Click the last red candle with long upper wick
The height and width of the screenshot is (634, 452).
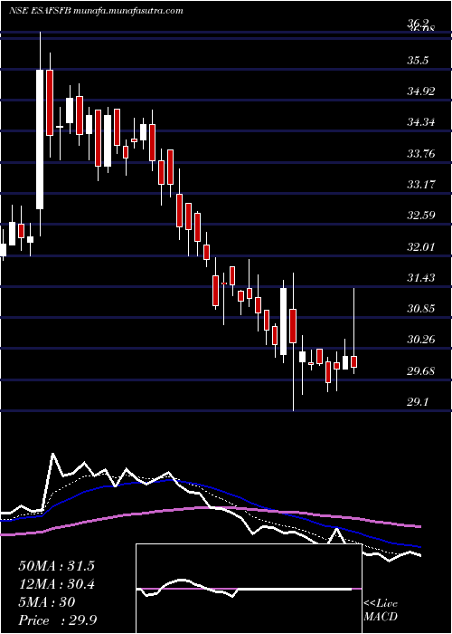tap(354, 361)
